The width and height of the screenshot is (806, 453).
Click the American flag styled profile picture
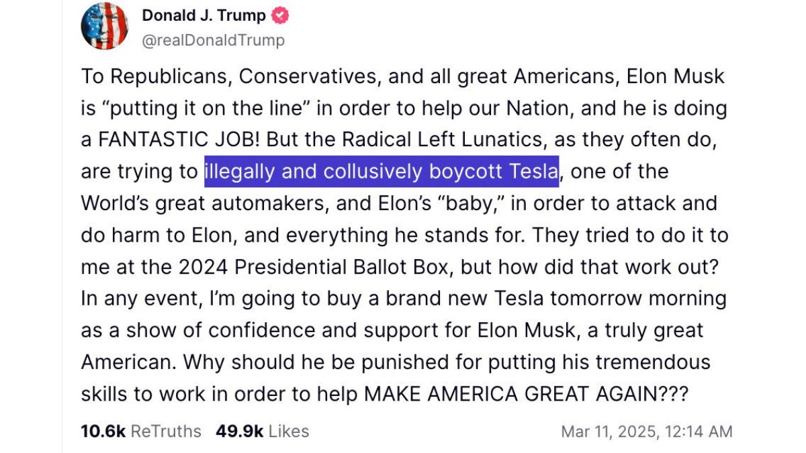pyautogui.click(x=107, y=26)
